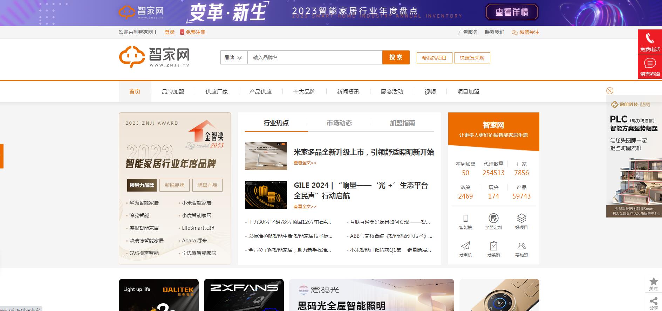Click the 代理数量 254513 figure
This screenshot has width=662, height=311.
click(x=493, y=173)
